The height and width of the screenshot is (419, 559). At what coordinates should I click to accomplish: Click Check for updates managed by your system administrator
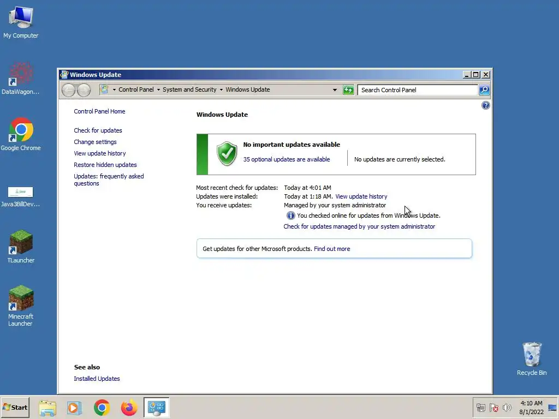(359, 226)
